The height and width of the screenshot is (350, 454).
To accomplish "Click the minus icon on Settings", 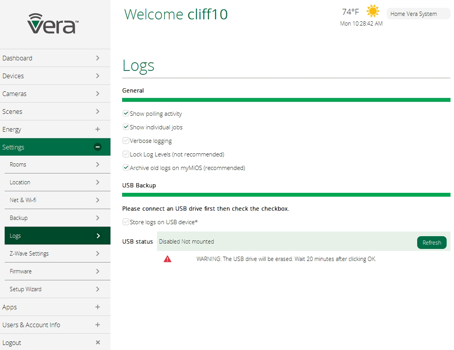I will [x=98, y=147].
